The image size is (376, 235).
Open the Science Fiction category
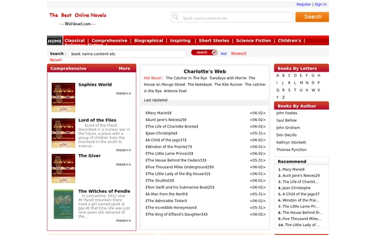[253, 41]
